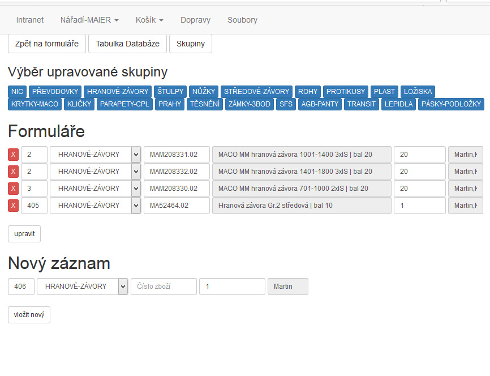The width and height of the screenshot is (490, 376).
Task: Click the X button for MAM208330.02 row
Action: (13, 189)
